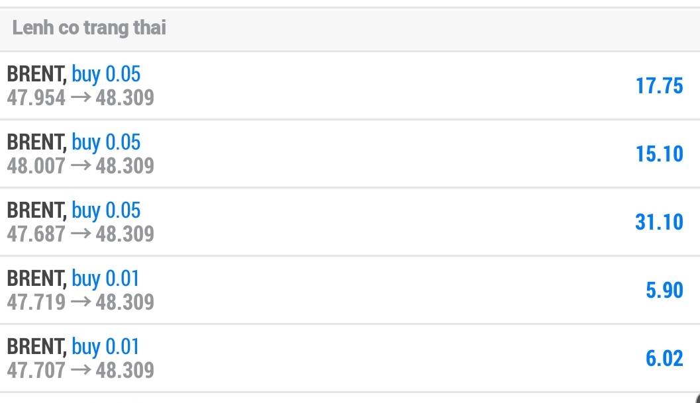This screenshot has width=700, height=403.
Task: Click the price line 47.954 → 48.309
Action: click(x=80, y=98)
